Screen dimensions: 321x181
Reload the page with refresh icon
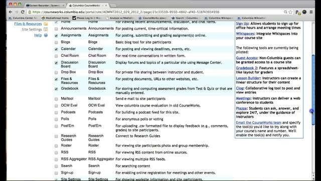coord(23,12)
